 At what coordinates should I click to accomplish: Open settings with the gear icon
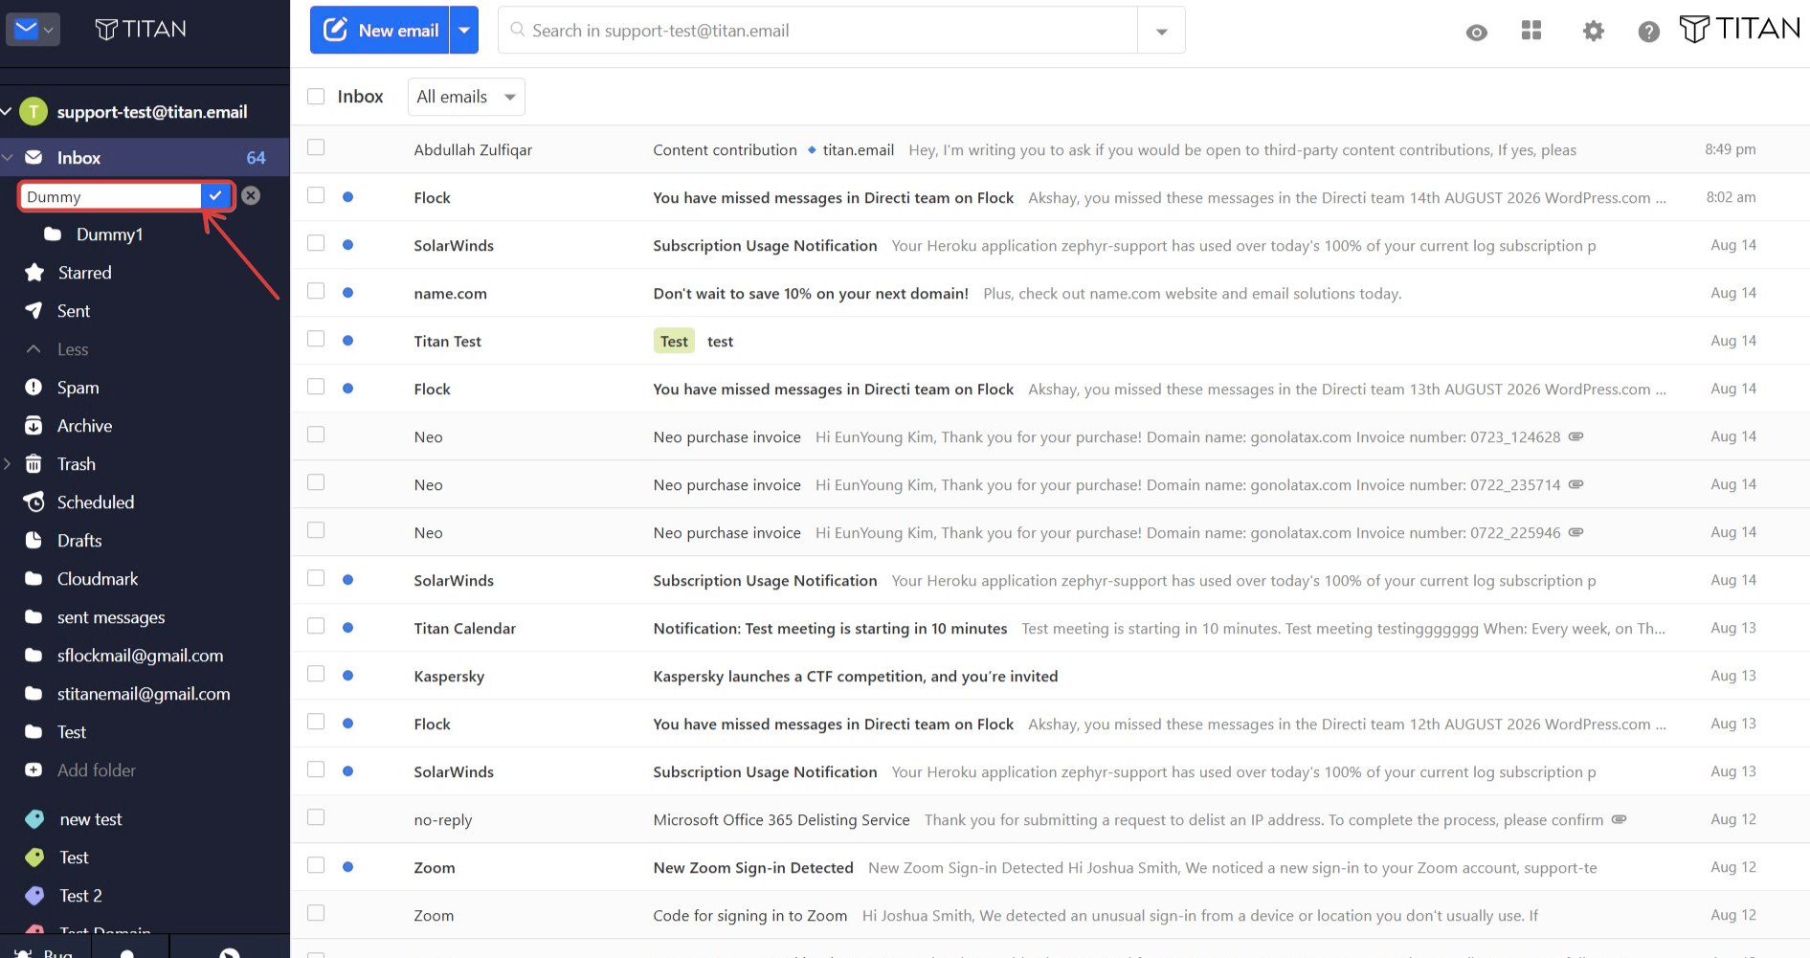1594,32
